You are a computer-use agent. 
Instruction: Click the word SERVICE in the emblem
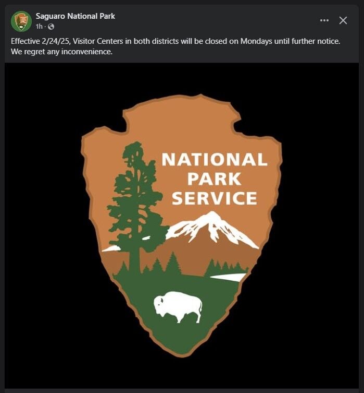tap(215, 198)
